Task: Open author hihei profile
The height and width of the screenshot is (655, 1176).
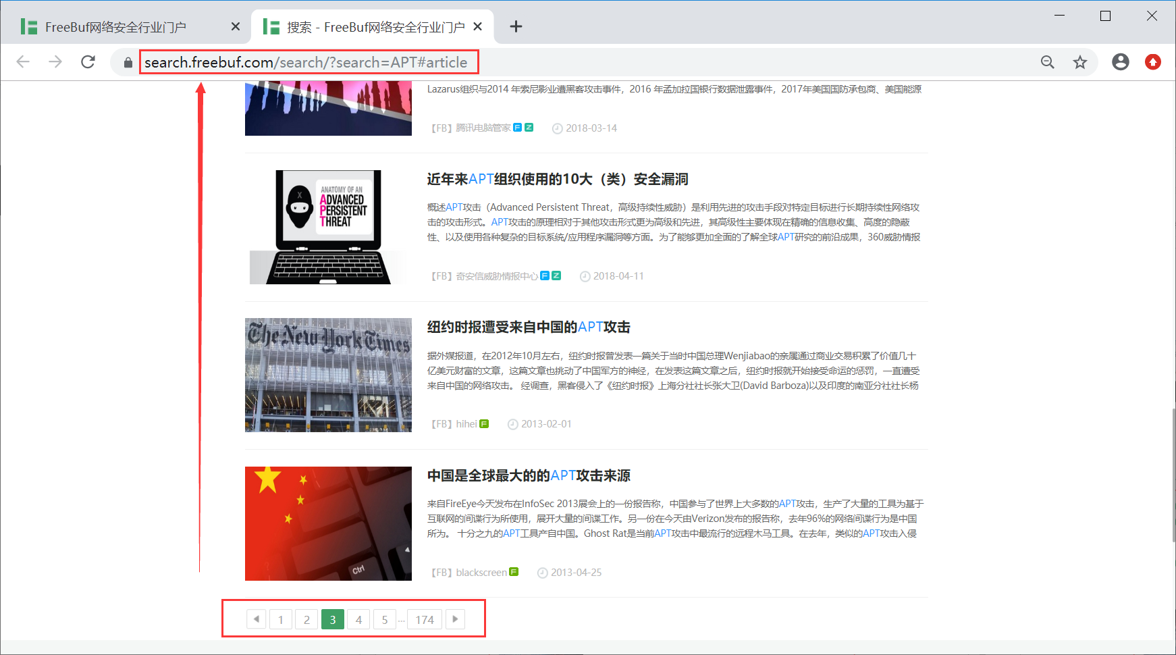Action: click(x=466, y=424)
